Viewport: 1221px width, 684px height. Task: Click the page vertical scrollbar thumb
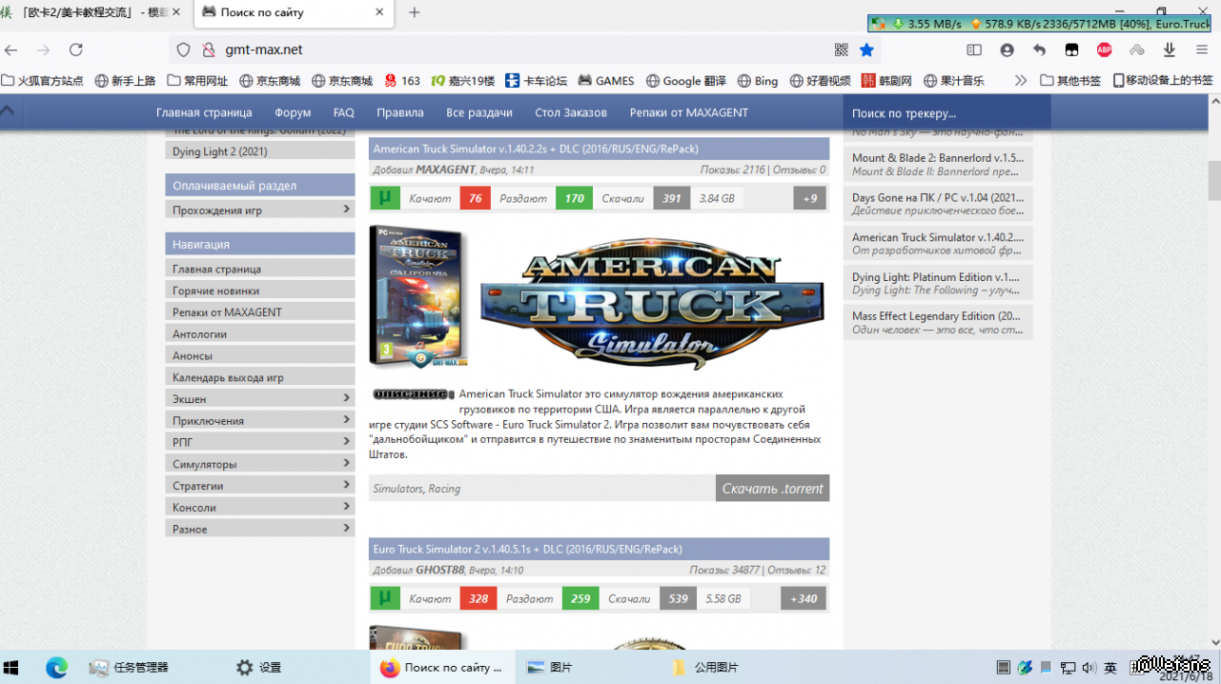(x=1213, y=181)
